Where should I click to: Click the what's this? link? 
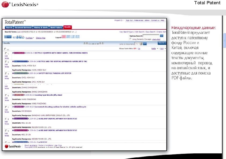click(156, 39)
